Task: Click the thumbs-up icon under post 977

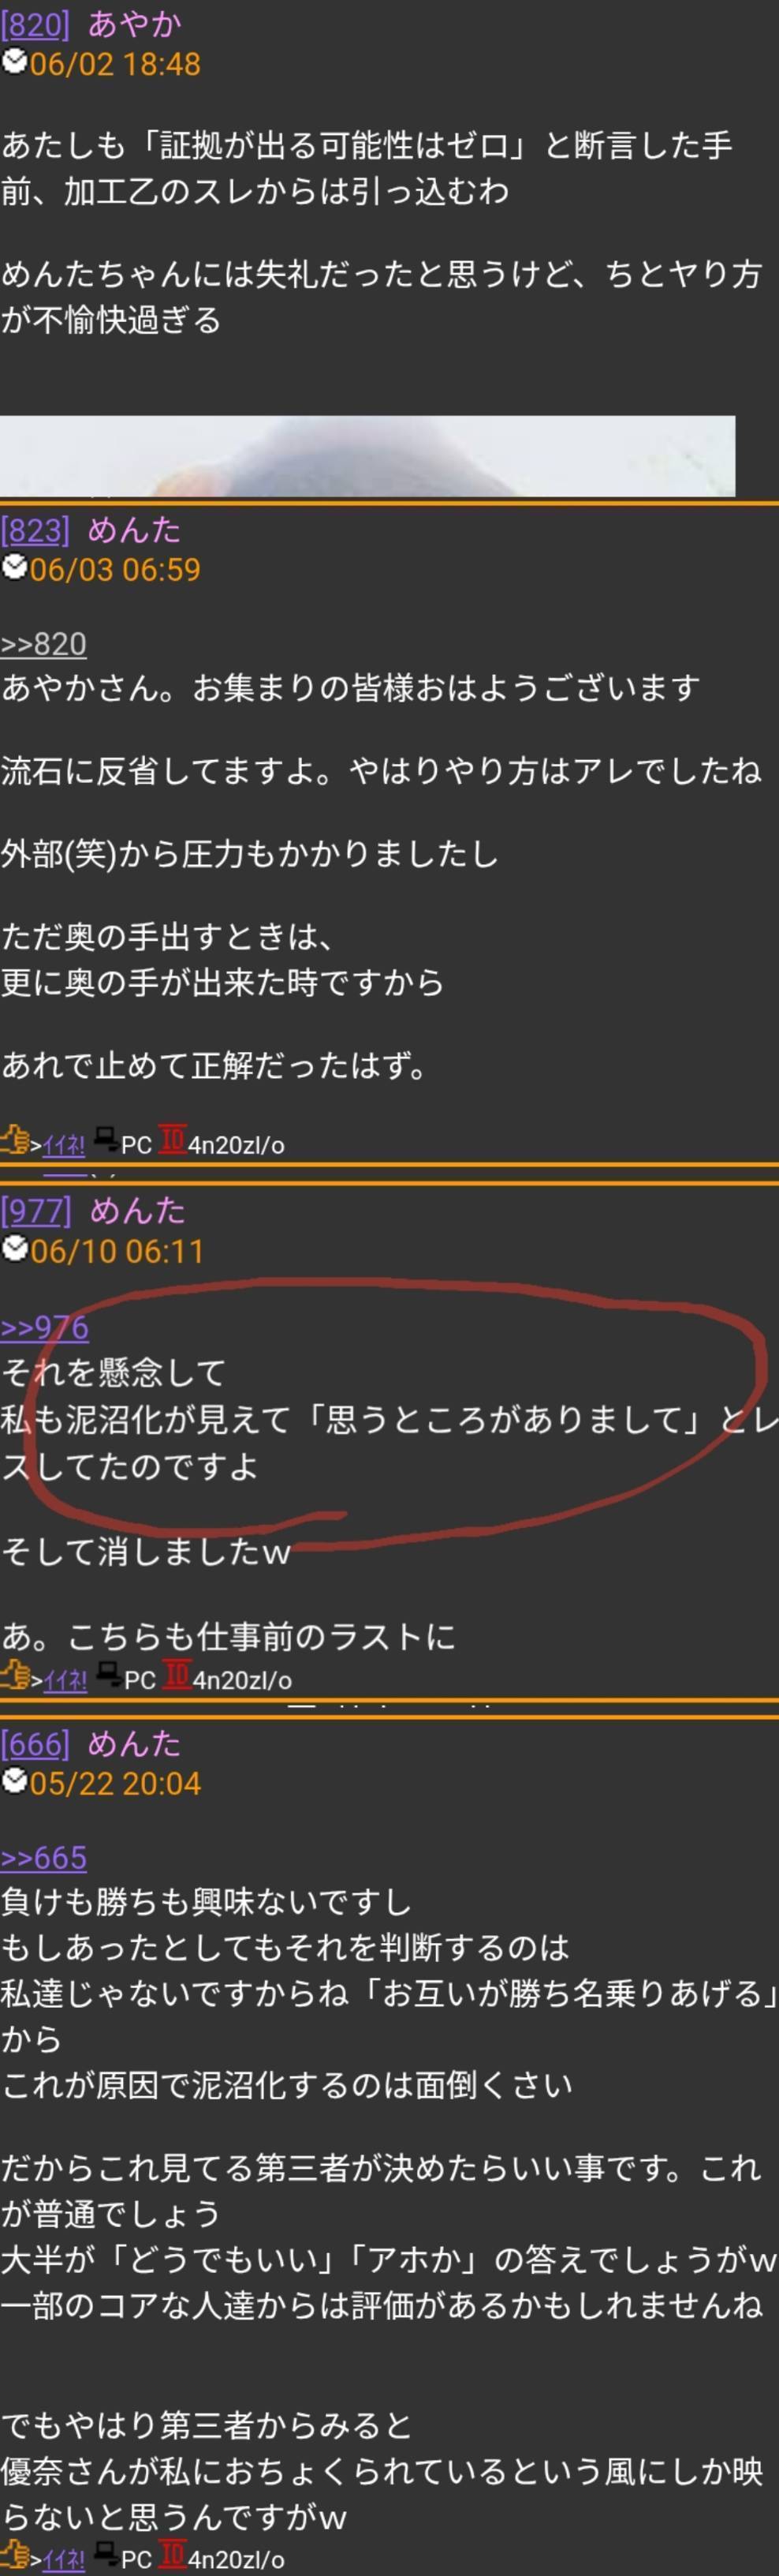Action: (x=15, y=1675)
